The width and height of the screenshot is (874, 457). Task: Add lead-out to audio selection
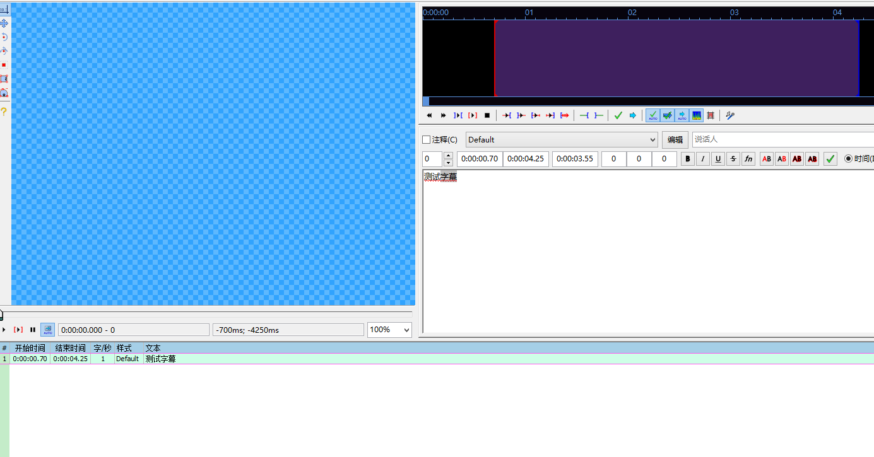pos(599,115)
